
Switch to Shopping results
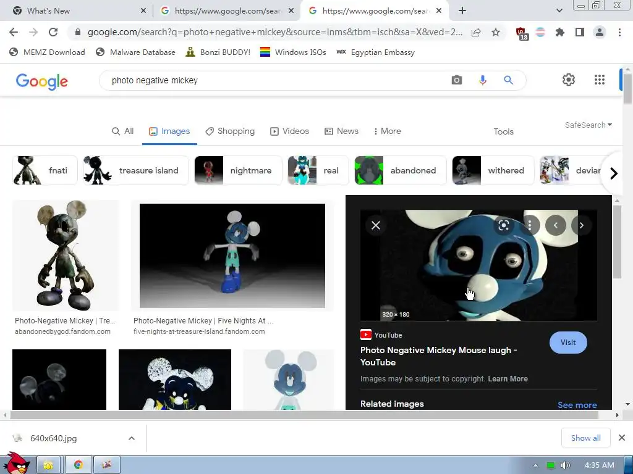tap(230, 131)
